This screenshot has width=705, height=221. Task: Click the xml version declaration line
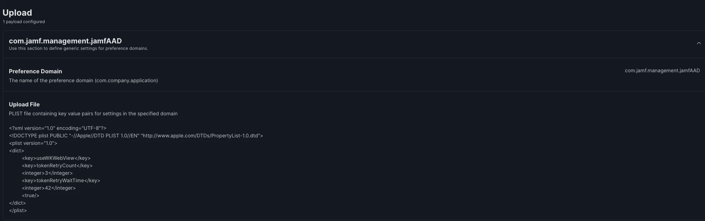(58, 128)
